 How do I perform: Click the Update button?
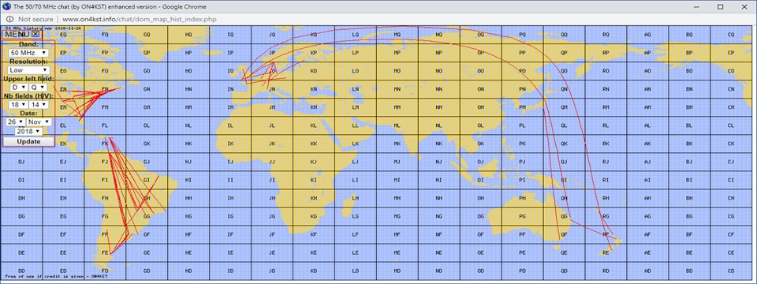[28, 141]
